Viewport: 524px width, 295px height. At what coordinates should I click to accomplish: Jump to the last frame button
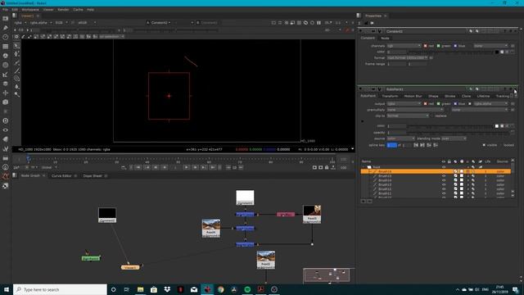pyautogui.click(x=213, y=167)
